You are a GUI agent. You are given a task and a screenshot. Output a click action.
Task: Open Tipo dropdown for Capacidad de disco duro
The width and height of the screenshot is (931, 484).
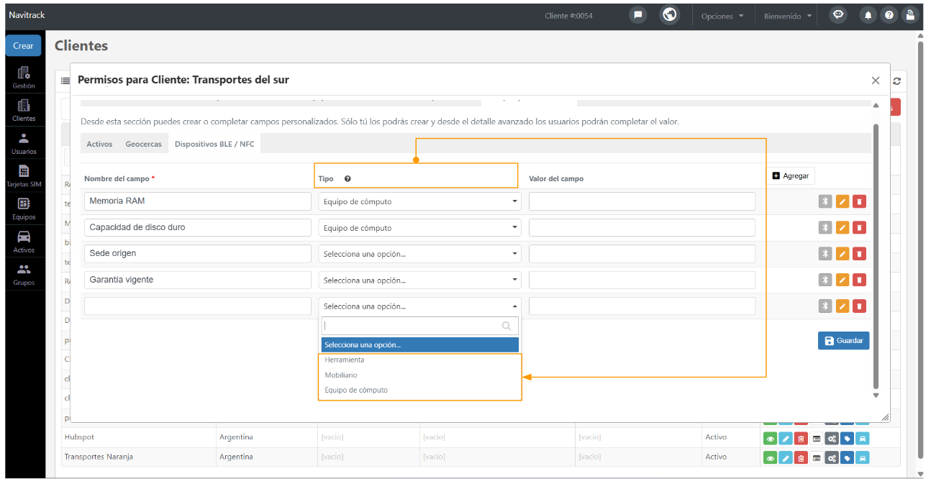[x=419, y=228]
